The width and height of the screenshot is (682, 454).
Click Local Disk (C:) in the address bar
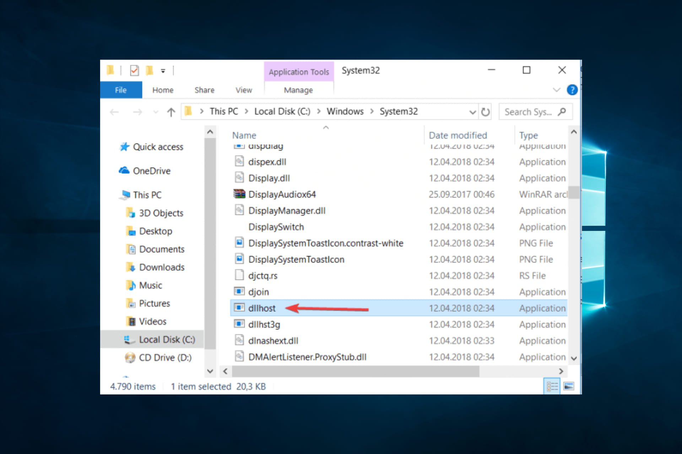[x=282, y=111]
